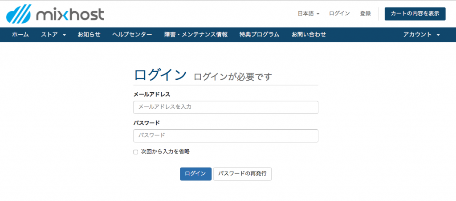Expand the ストア dropdown menu
Viewport: 456px width, 201px height.
pyautogui.click(x=53, y=35)
